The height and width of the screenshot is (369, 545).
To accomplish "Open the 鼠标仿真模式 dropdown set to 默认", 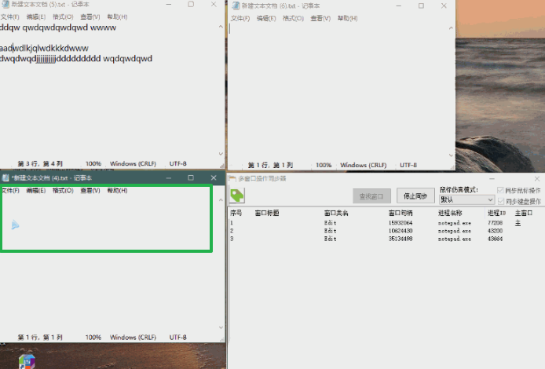I will (466, 199).
